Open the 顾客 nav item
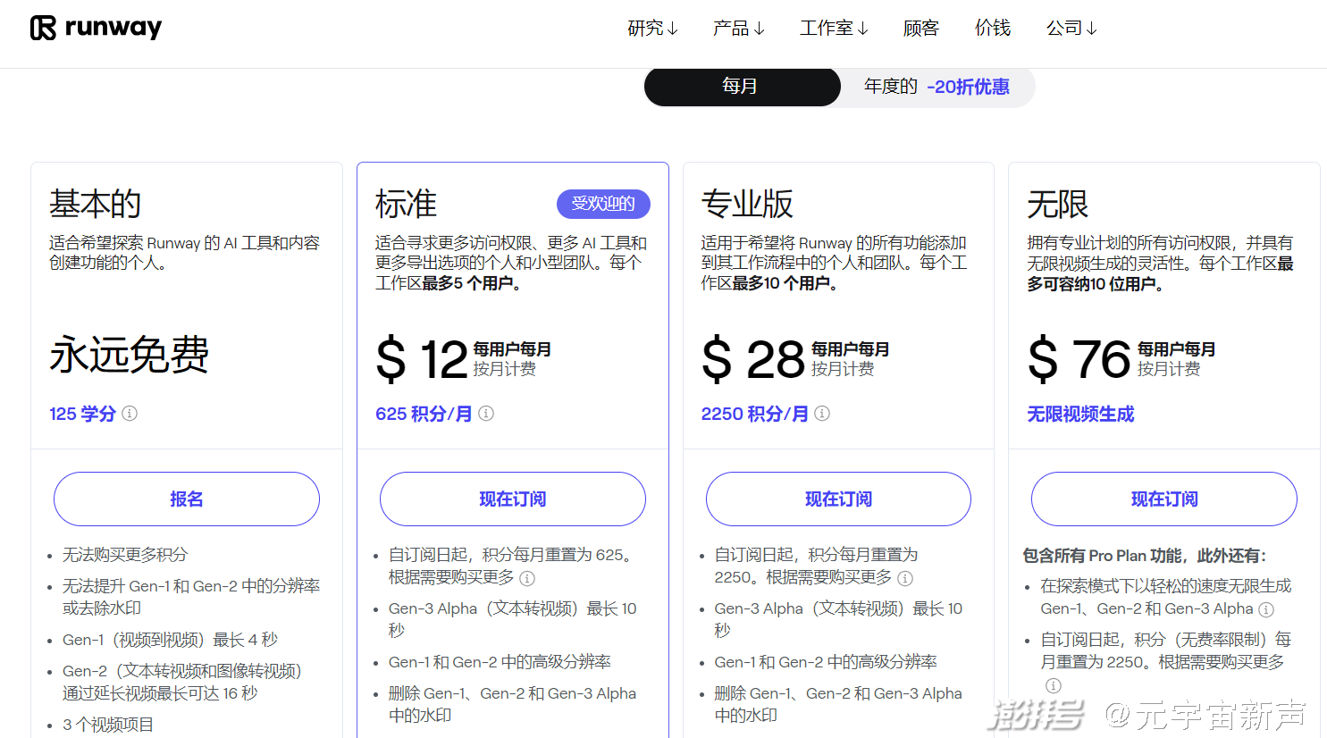The image size is (1327, 738). (921, 29)
